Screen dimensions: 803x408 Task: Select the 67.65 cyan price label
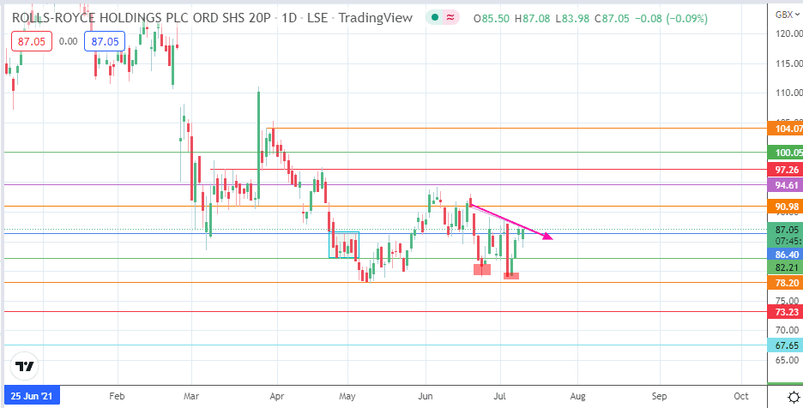coord(785,345)
